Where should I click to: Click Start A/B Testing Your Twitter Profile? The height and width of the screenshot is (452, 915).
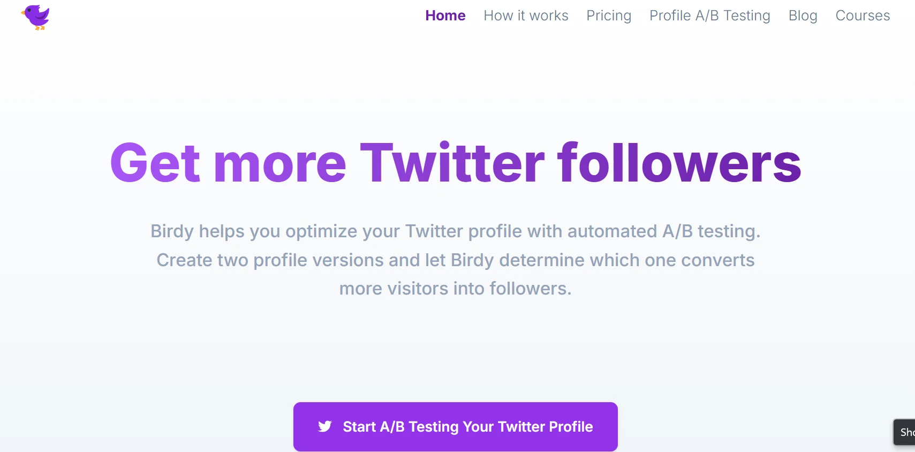coord(455,426)
